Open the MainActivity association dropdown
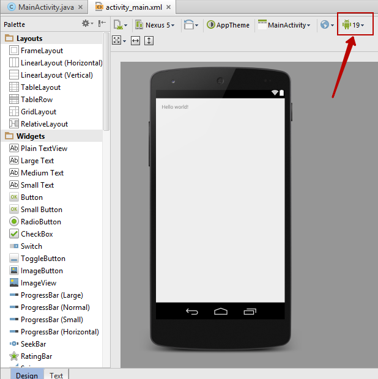Screen dimensions: 378x379 (x=284, y=25)
